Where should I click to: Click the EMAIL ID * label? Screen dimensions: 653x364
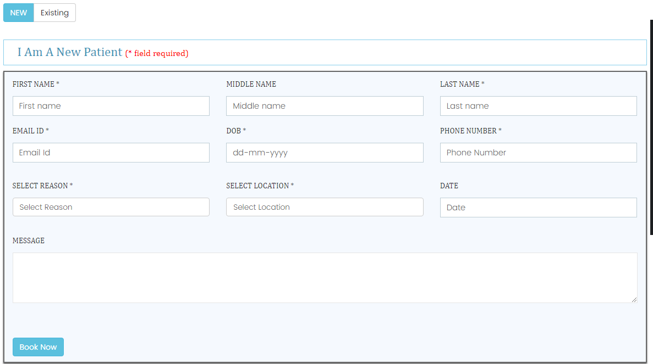point(31,131)
